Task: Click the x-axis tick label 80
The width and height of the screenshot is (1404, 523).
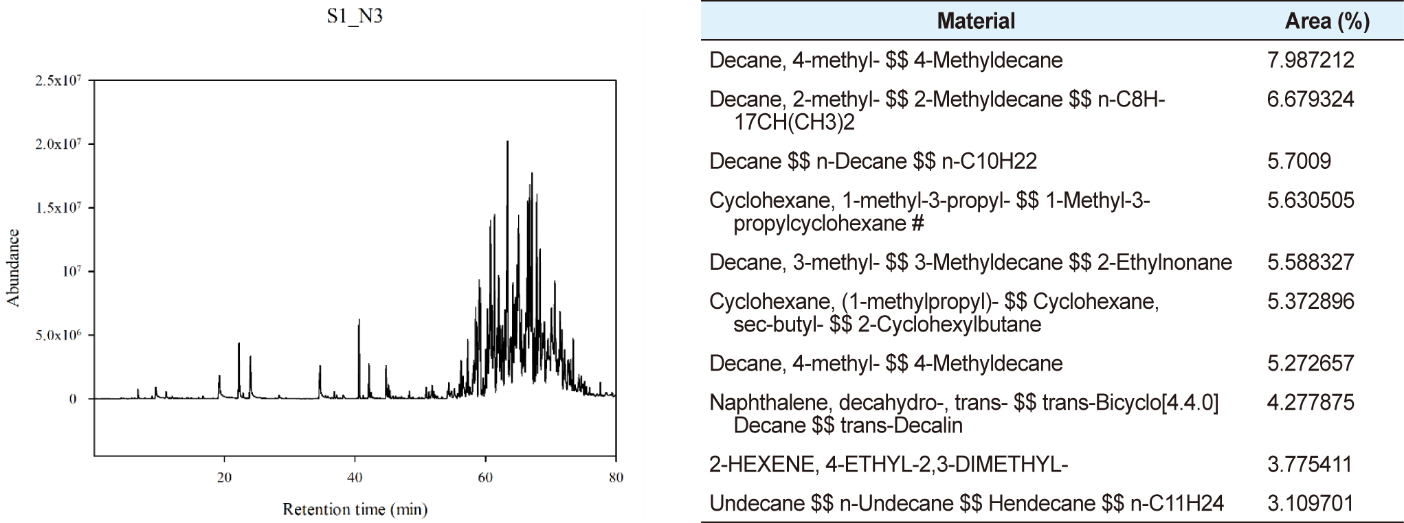Action: click(x=616, y=477)
